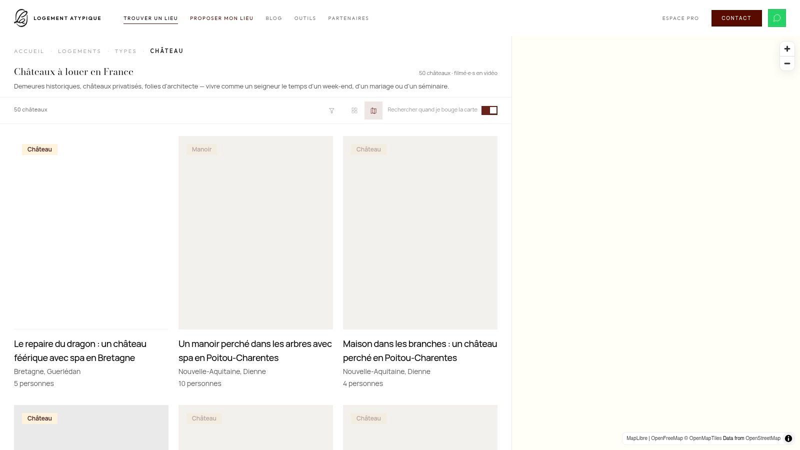Go to Accueil breadcrumb
Screen dimensions: 800x450
29,51
